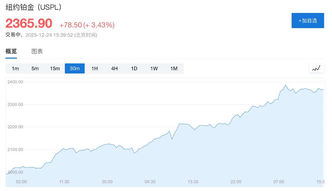Click the 2400.00 price axis label
This screenshot has width=332, height=191.
pyautogui.click(x=15, y=82)
